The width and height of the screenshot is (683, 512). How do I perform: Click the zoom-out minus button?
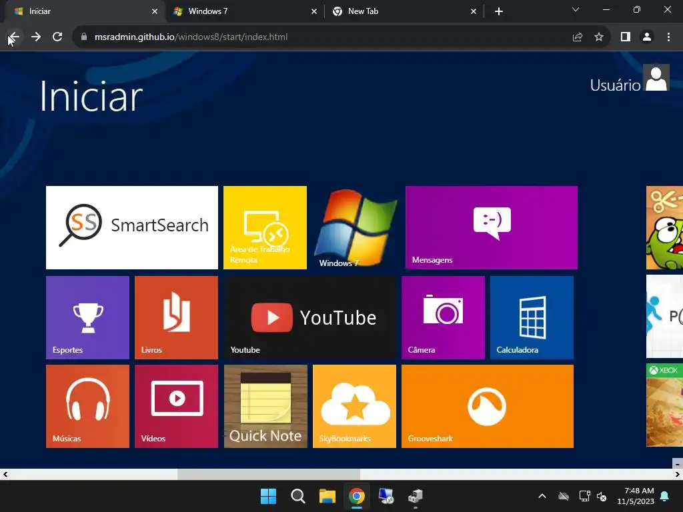[x=678, y=464]
